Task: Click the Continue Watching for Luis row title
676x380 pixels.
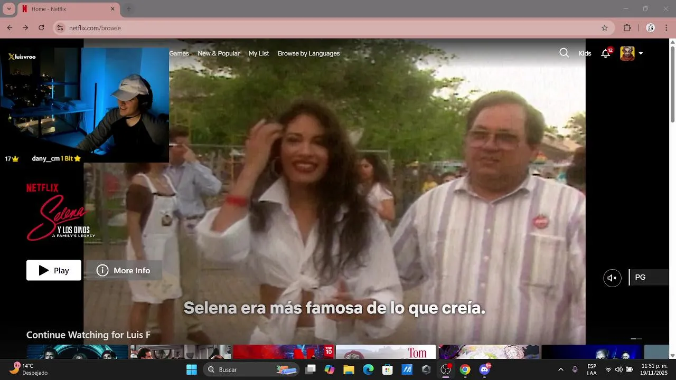Action: (x=88, y=335)
